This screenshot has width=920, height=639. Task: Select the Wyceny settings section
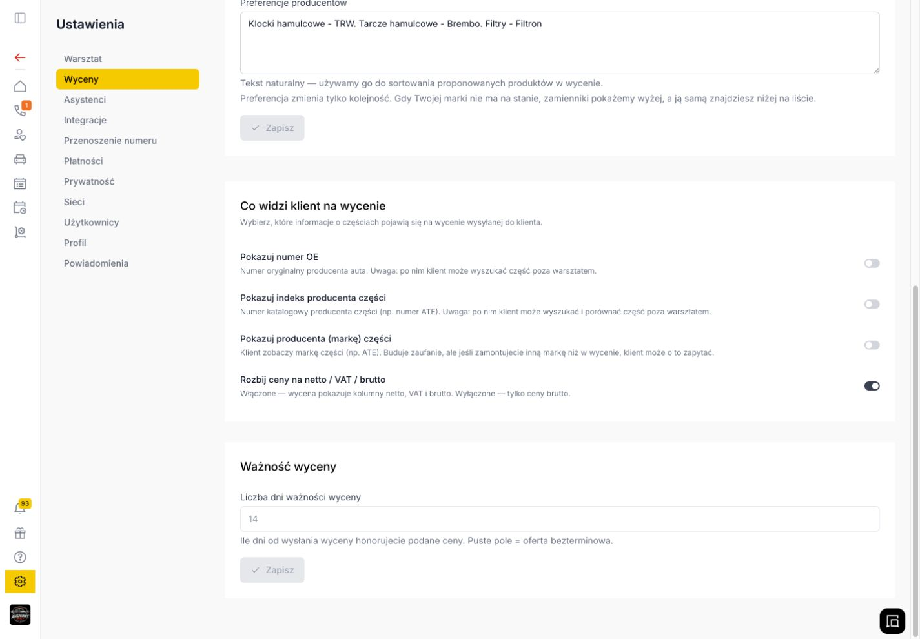128,79
